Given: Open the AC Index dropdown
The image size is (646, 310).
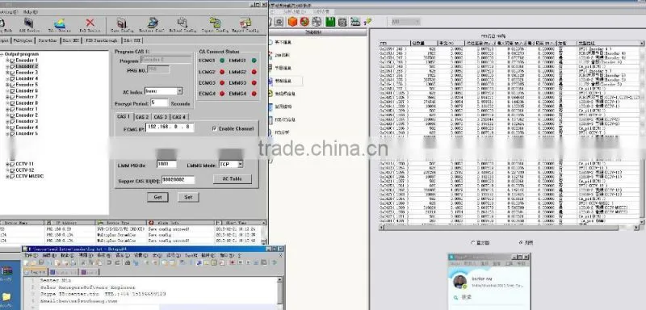Looking at the screenshot, I should click(179, 91).
